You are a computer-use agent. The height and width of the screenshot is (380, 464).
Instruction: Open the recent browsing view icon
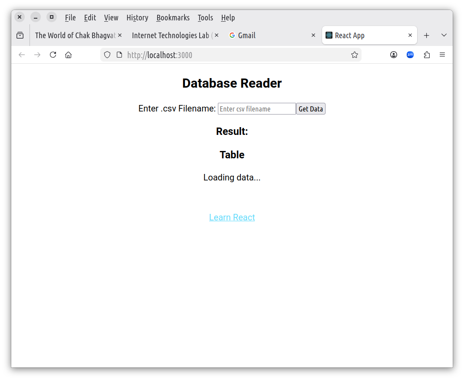click(20, 36)
